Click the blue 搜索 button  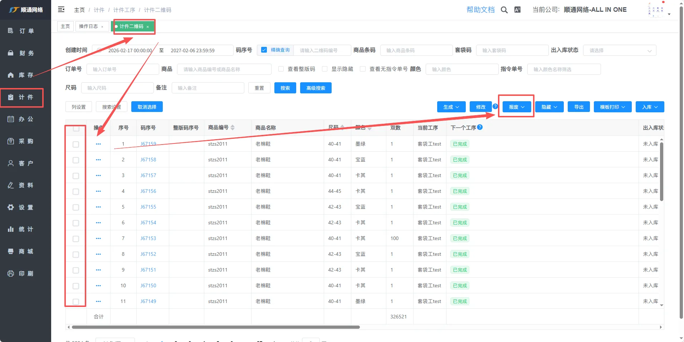[285, 88]
